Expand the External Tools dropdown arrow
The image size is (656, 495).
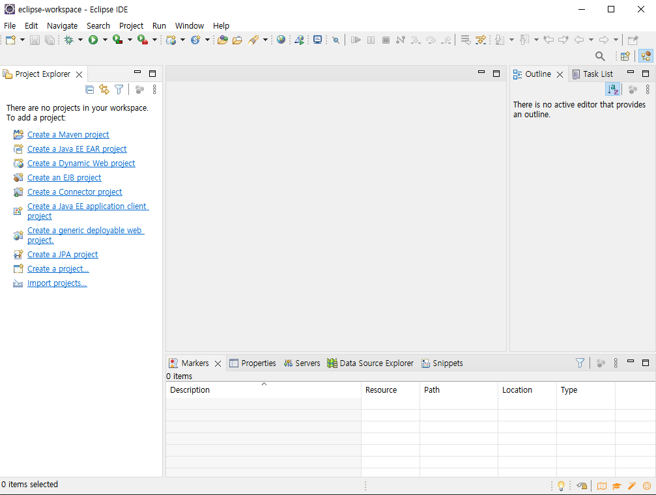point(154,40)
